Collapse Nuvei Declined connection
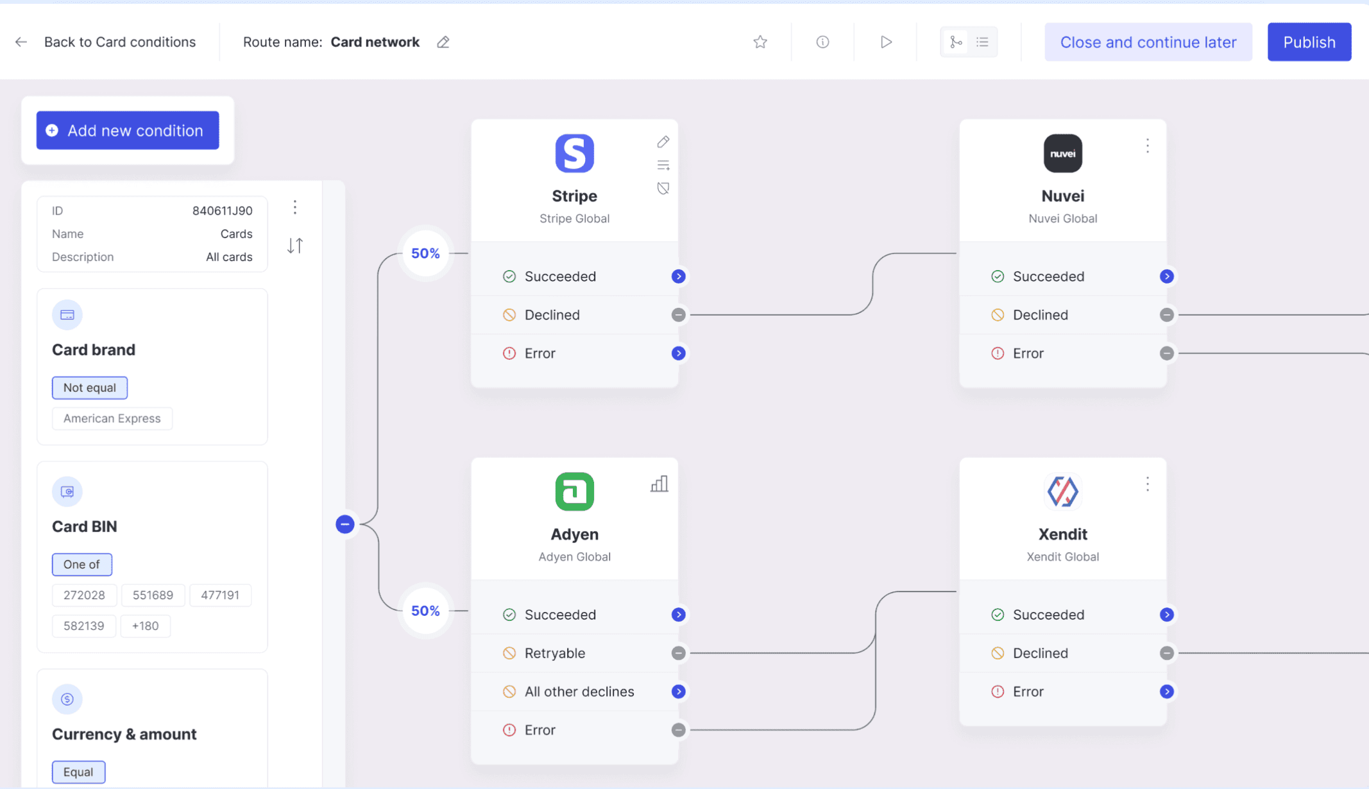 coord(1167,315)
